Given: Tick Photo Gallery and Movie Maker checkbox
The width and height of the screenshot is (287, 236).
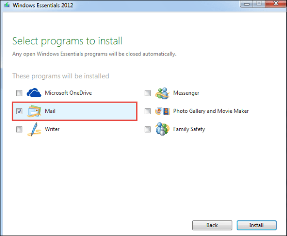Looking at the screenshot, I should [147, 111].
